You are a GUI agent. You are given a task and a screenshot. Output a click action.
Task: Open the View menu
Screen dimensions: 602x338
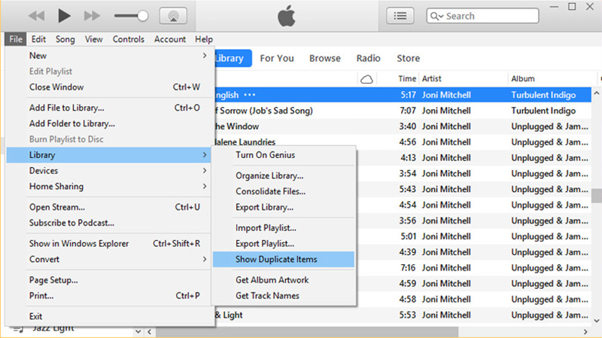pos(93,39)
